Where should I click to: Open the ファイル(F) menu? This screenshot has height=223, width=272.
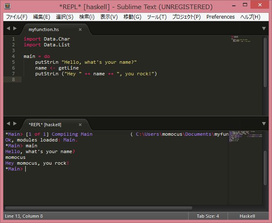17,17
